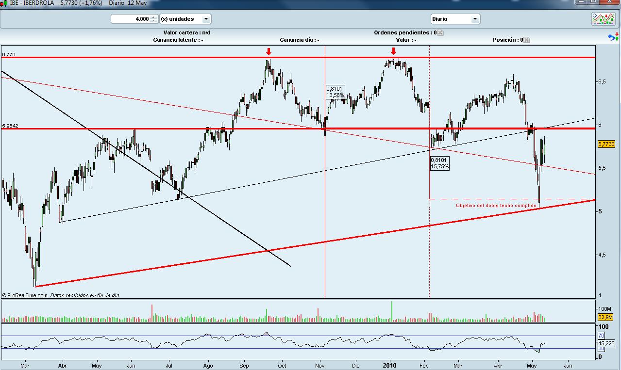Click the Sep label on the time axis
This screenshot has height=370, width=621.
(245, 365)
